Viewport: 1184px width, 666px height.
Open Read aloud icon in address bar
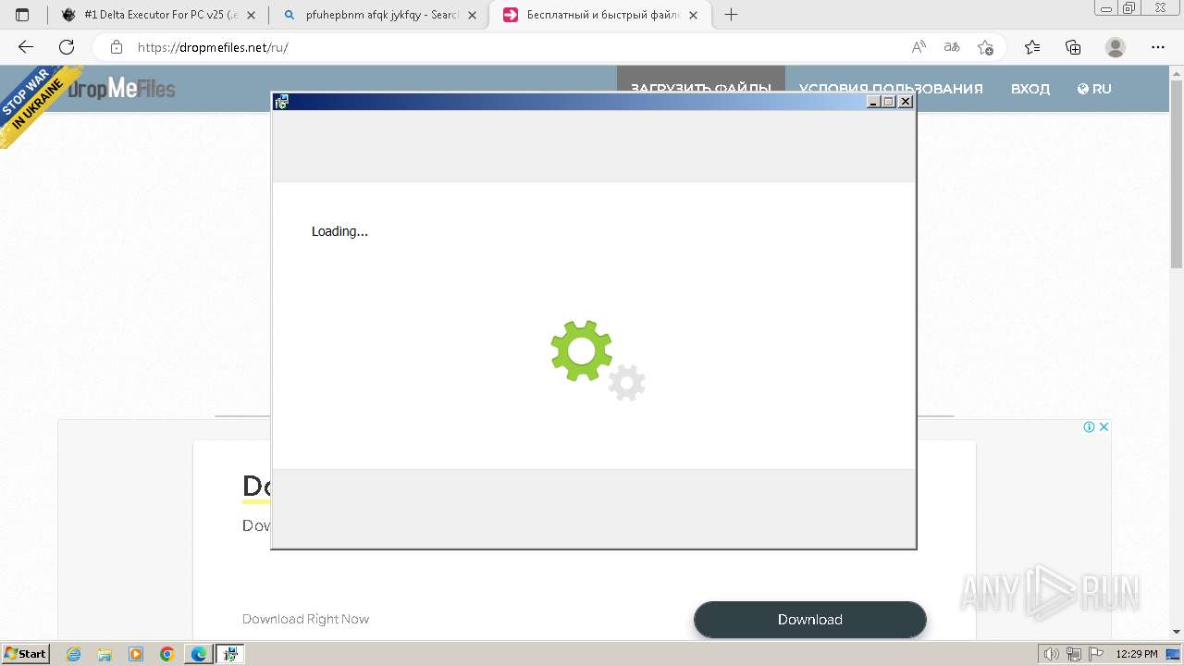click(919, 47)
